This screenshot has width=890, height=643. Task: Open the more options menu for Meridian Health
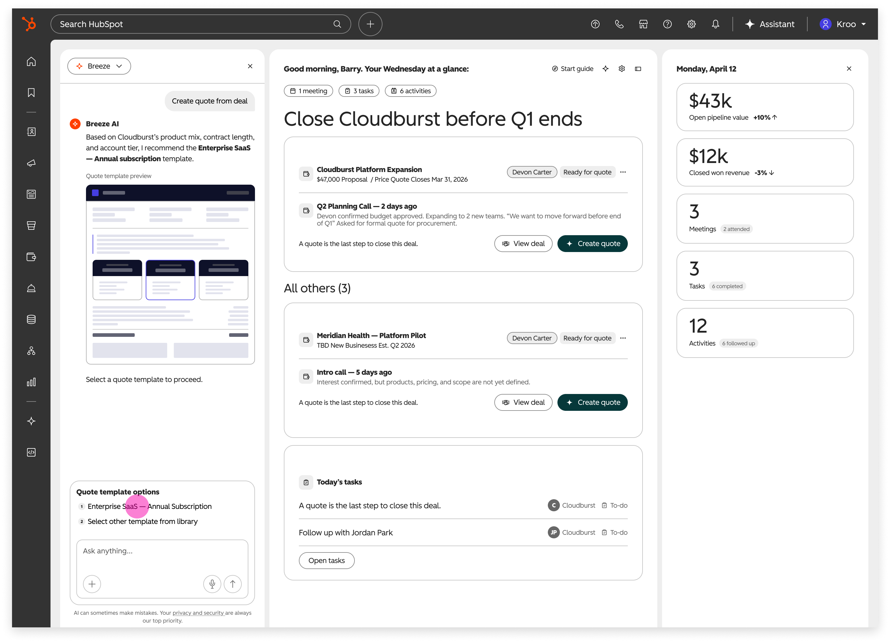click(x=623, y=338)
